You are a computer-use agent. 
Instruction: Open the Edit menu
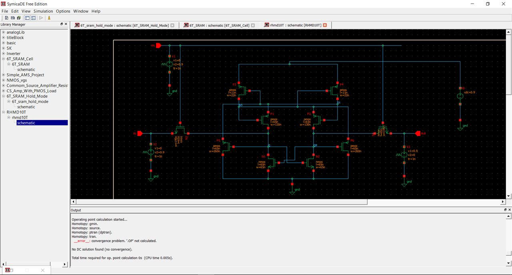pos(15,11)
